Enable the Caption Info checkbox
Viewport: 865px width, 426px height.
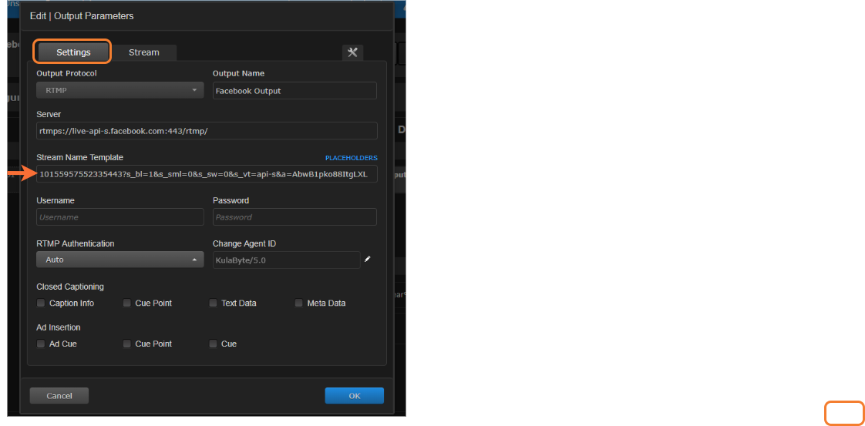pyautogui.click(x=41, y=304)
